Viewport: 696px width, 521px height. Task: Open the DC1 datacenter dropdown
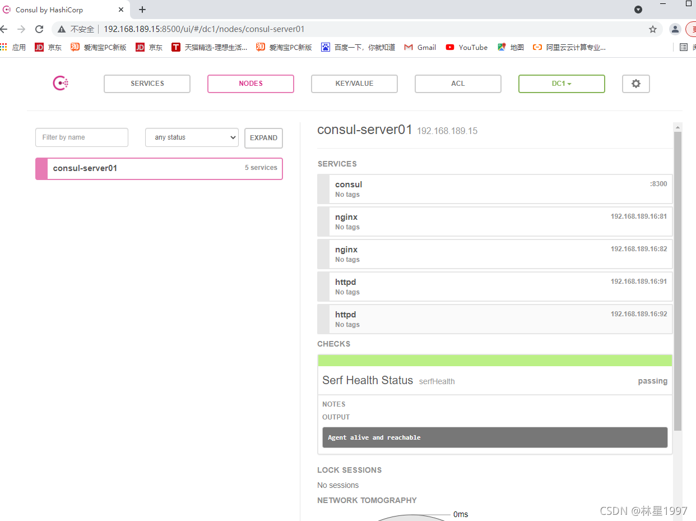click(x=562, y=84)
